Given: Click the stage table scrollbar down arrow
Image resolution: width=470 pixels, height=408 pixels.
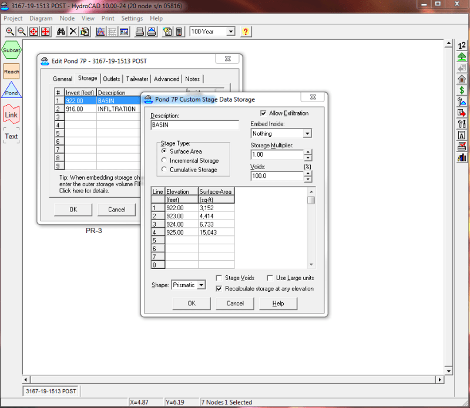Looking at the screenshot, I should pos(311,265).
